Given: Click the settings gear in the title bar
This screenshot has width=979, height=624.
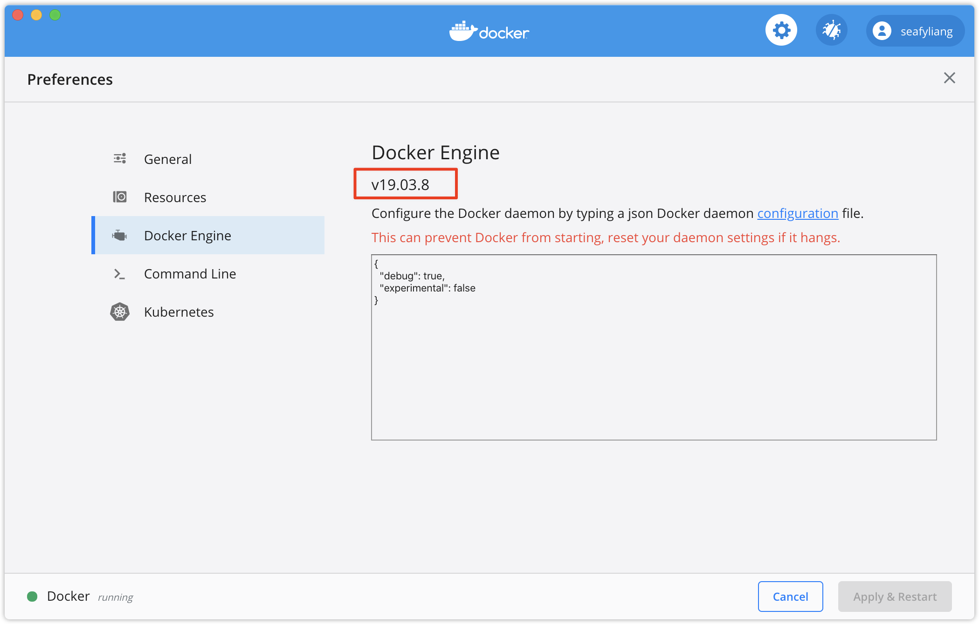Looking at the screenshot, I should pos(781,29).
